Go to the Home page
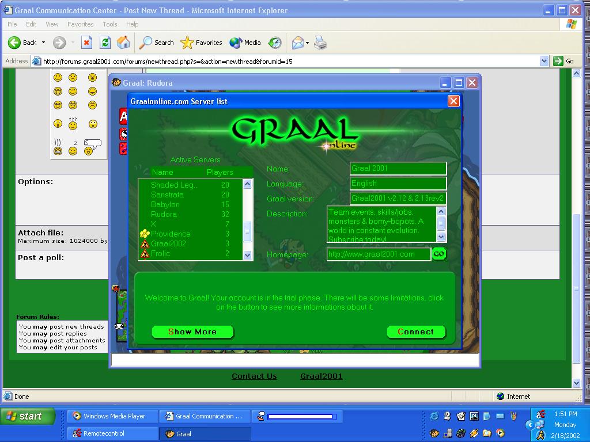Viewport: 590px width, 442px height. click(123, 43)
